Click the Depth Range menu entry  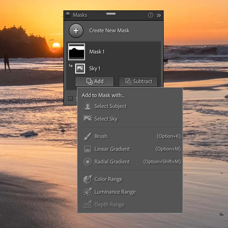[109, 205]
